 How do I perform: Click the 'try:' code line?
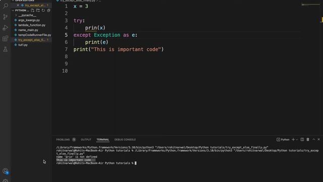pos(79,21)
